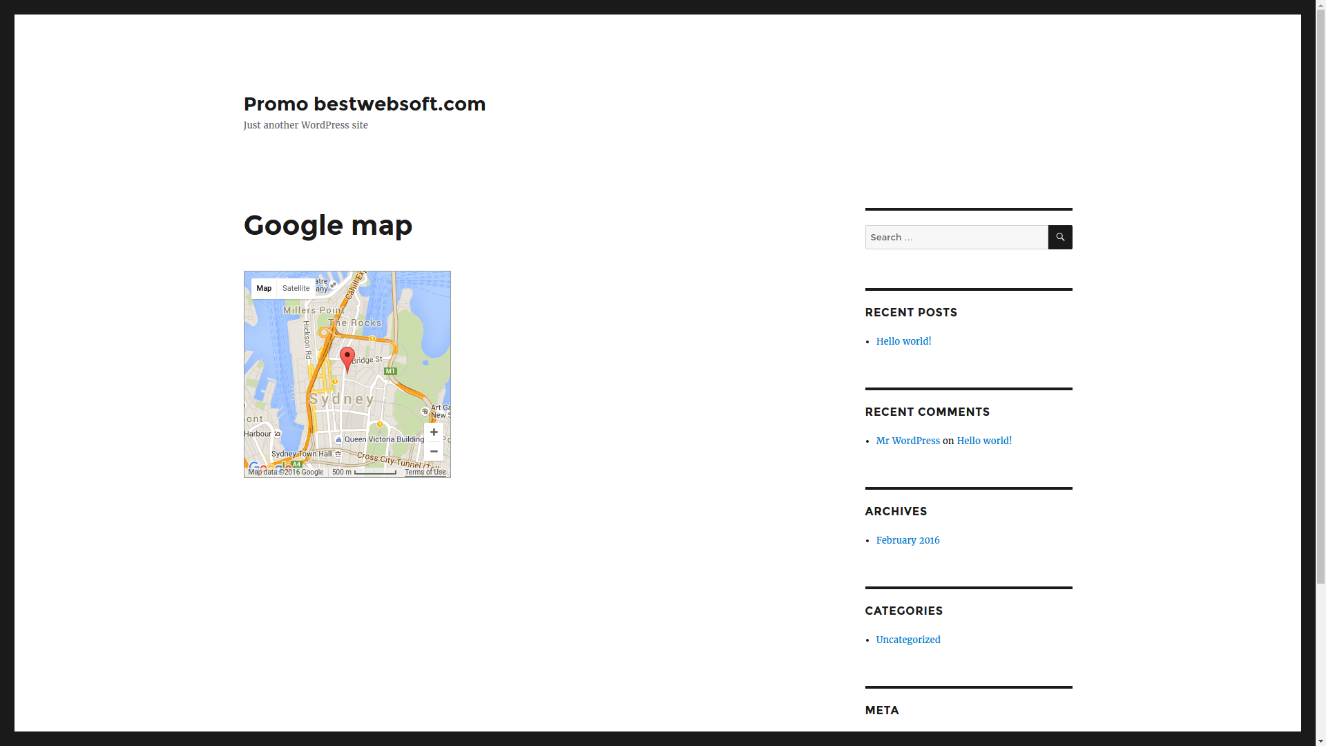Click Millers Point label on map
This screenshot has height=746, width=1326.
pyautogui.click(x=314, y=311)
